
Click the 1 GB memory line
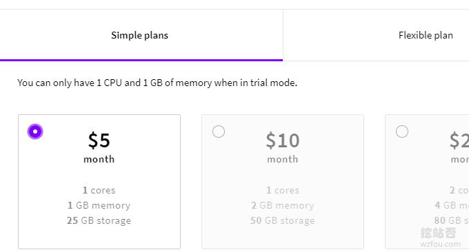99,205
